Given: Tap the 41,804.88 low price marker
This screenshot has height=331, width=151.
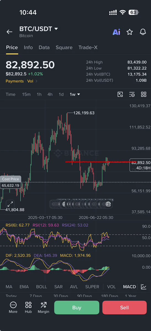Looking at the screenshot, I should point(15,210).
